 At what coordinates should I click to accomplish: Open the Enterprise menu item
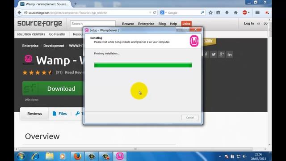pos(146,24)
